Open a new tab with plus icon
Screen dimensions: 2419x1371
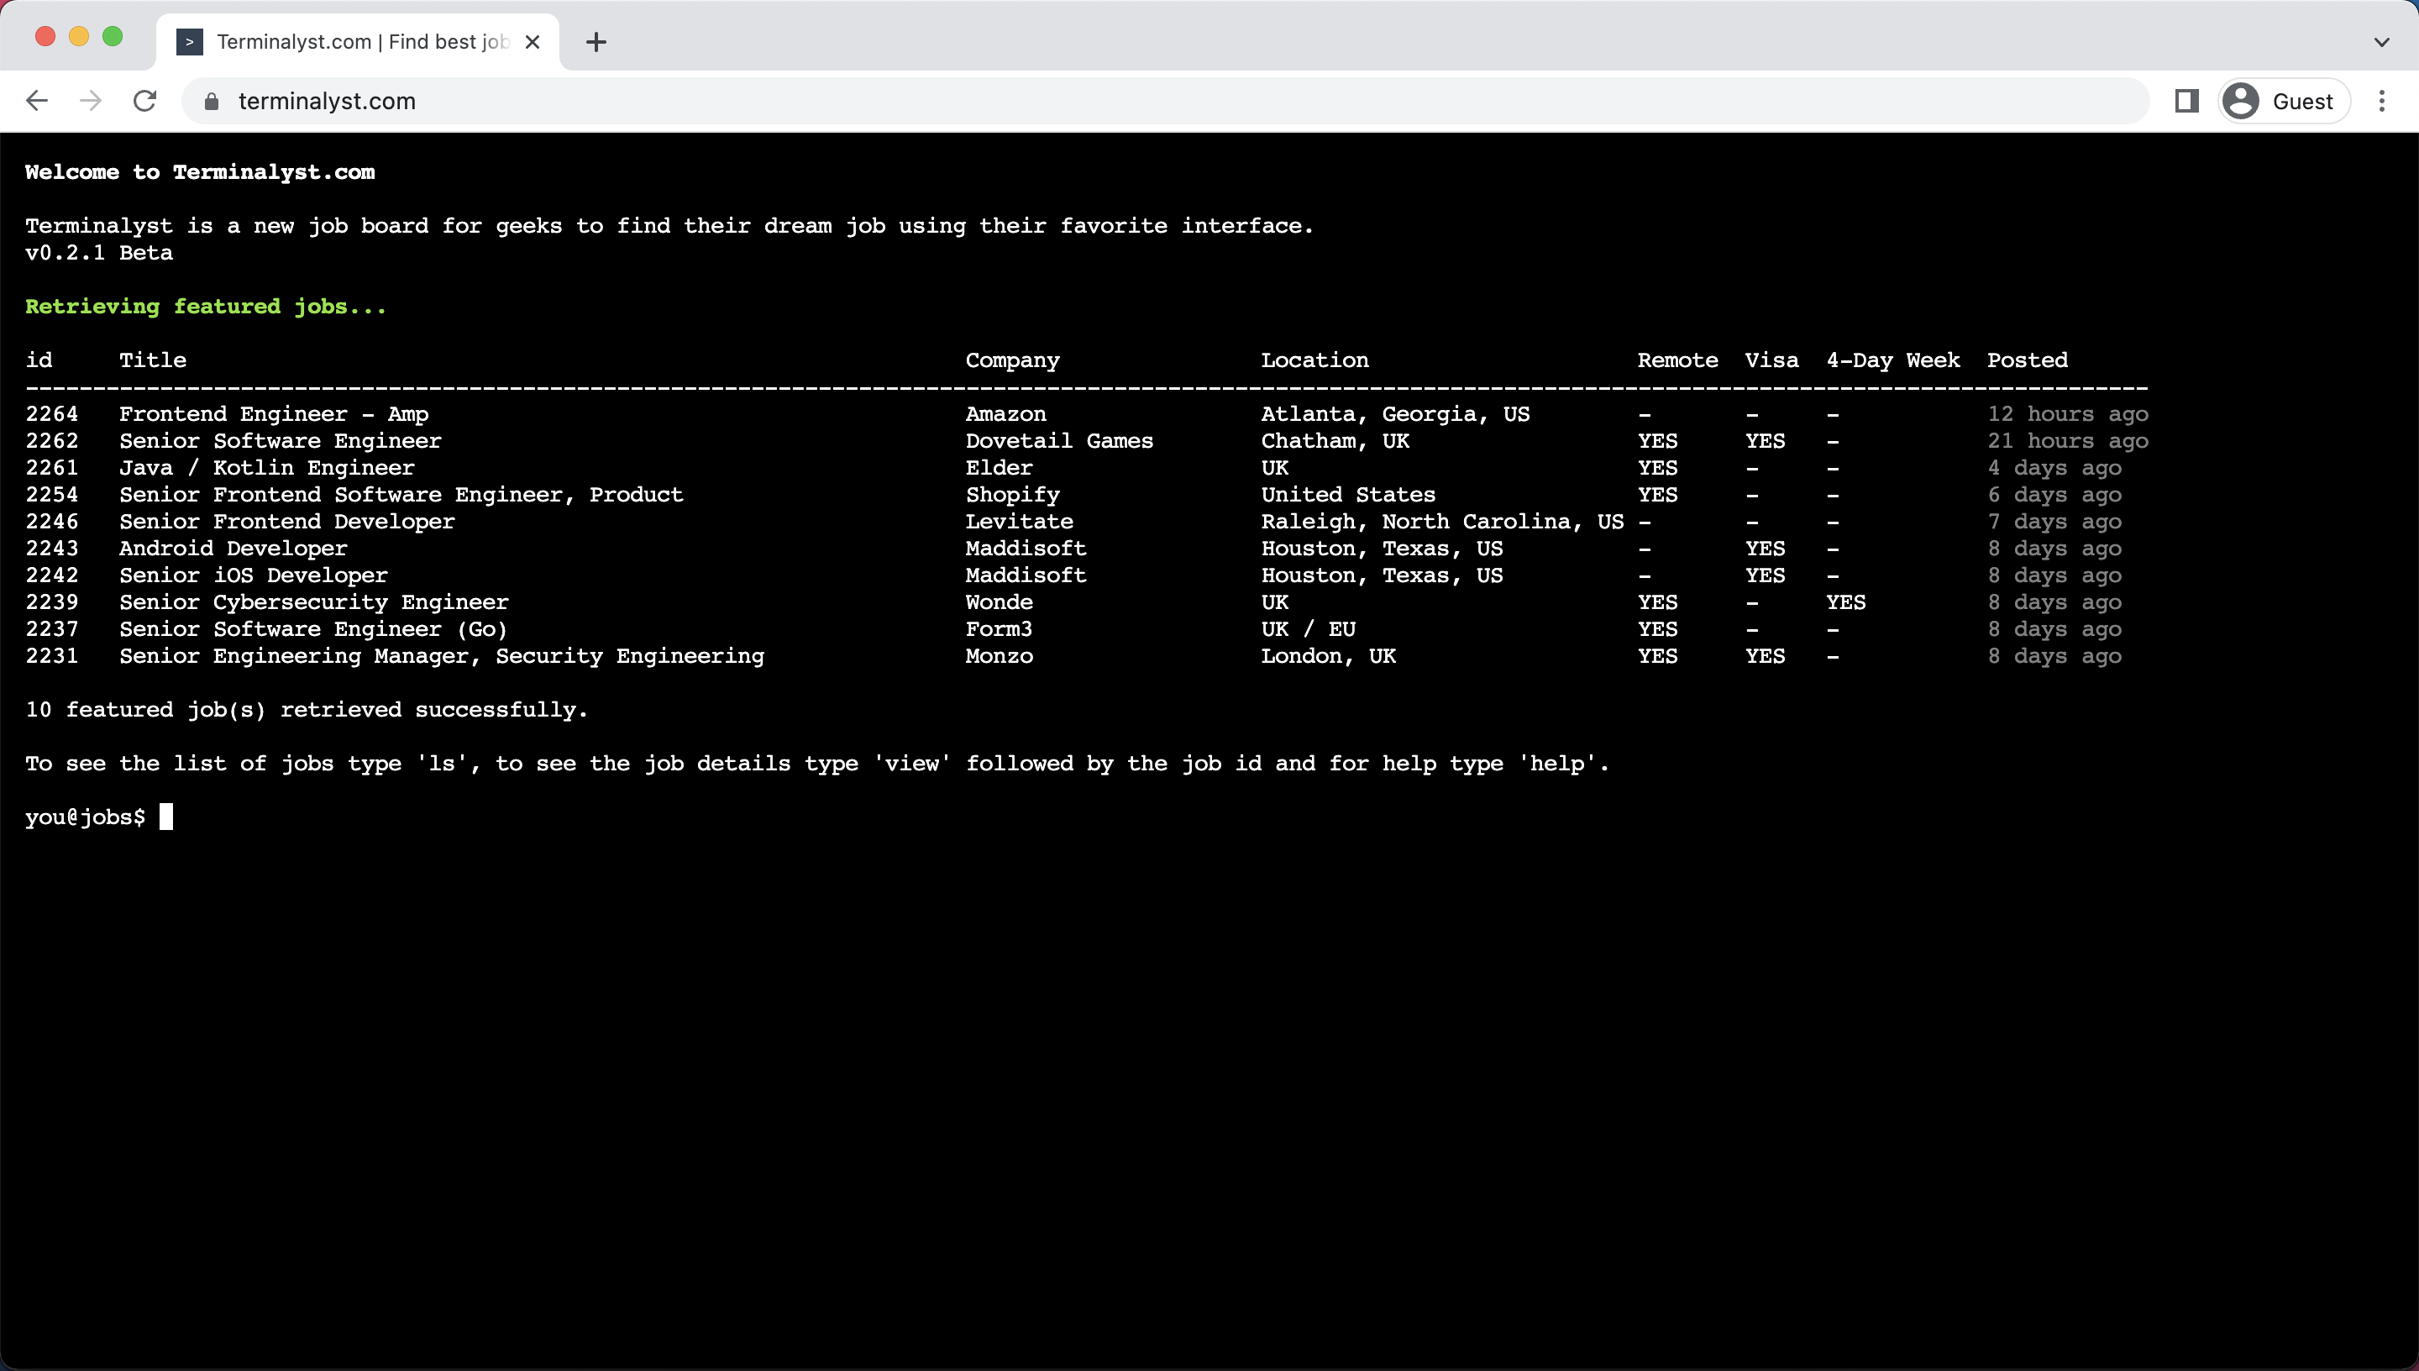596,41
